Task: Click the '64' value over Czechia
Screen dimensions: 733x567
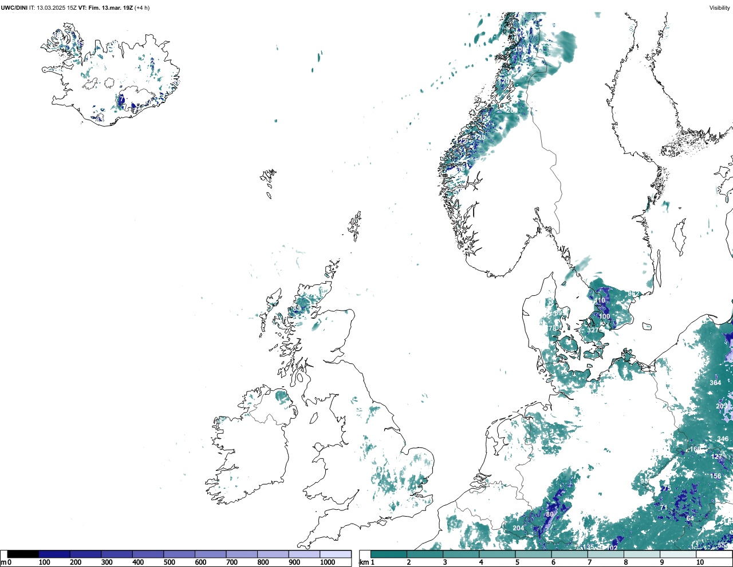Action: coord(690,518)
